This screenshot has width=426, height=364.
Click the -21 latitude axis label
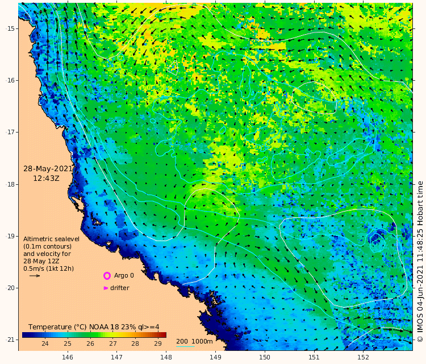pyautogui.click(x=10, y=340)
